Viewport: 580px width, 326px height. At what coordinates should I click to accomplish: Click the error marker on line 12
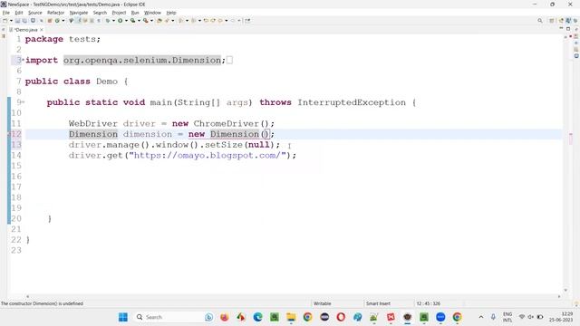[9, 134]
